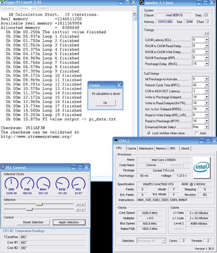Enable the Auto checkbox in MemSet
217x253 pixels.
click(197, 133)
